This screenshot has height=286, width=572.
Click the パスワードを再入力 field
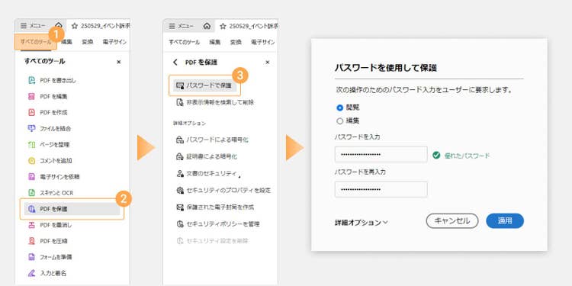(x=381, y=189)
